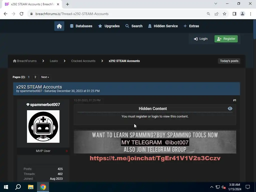Go to page 2 of thread

[x=35, y=77]
